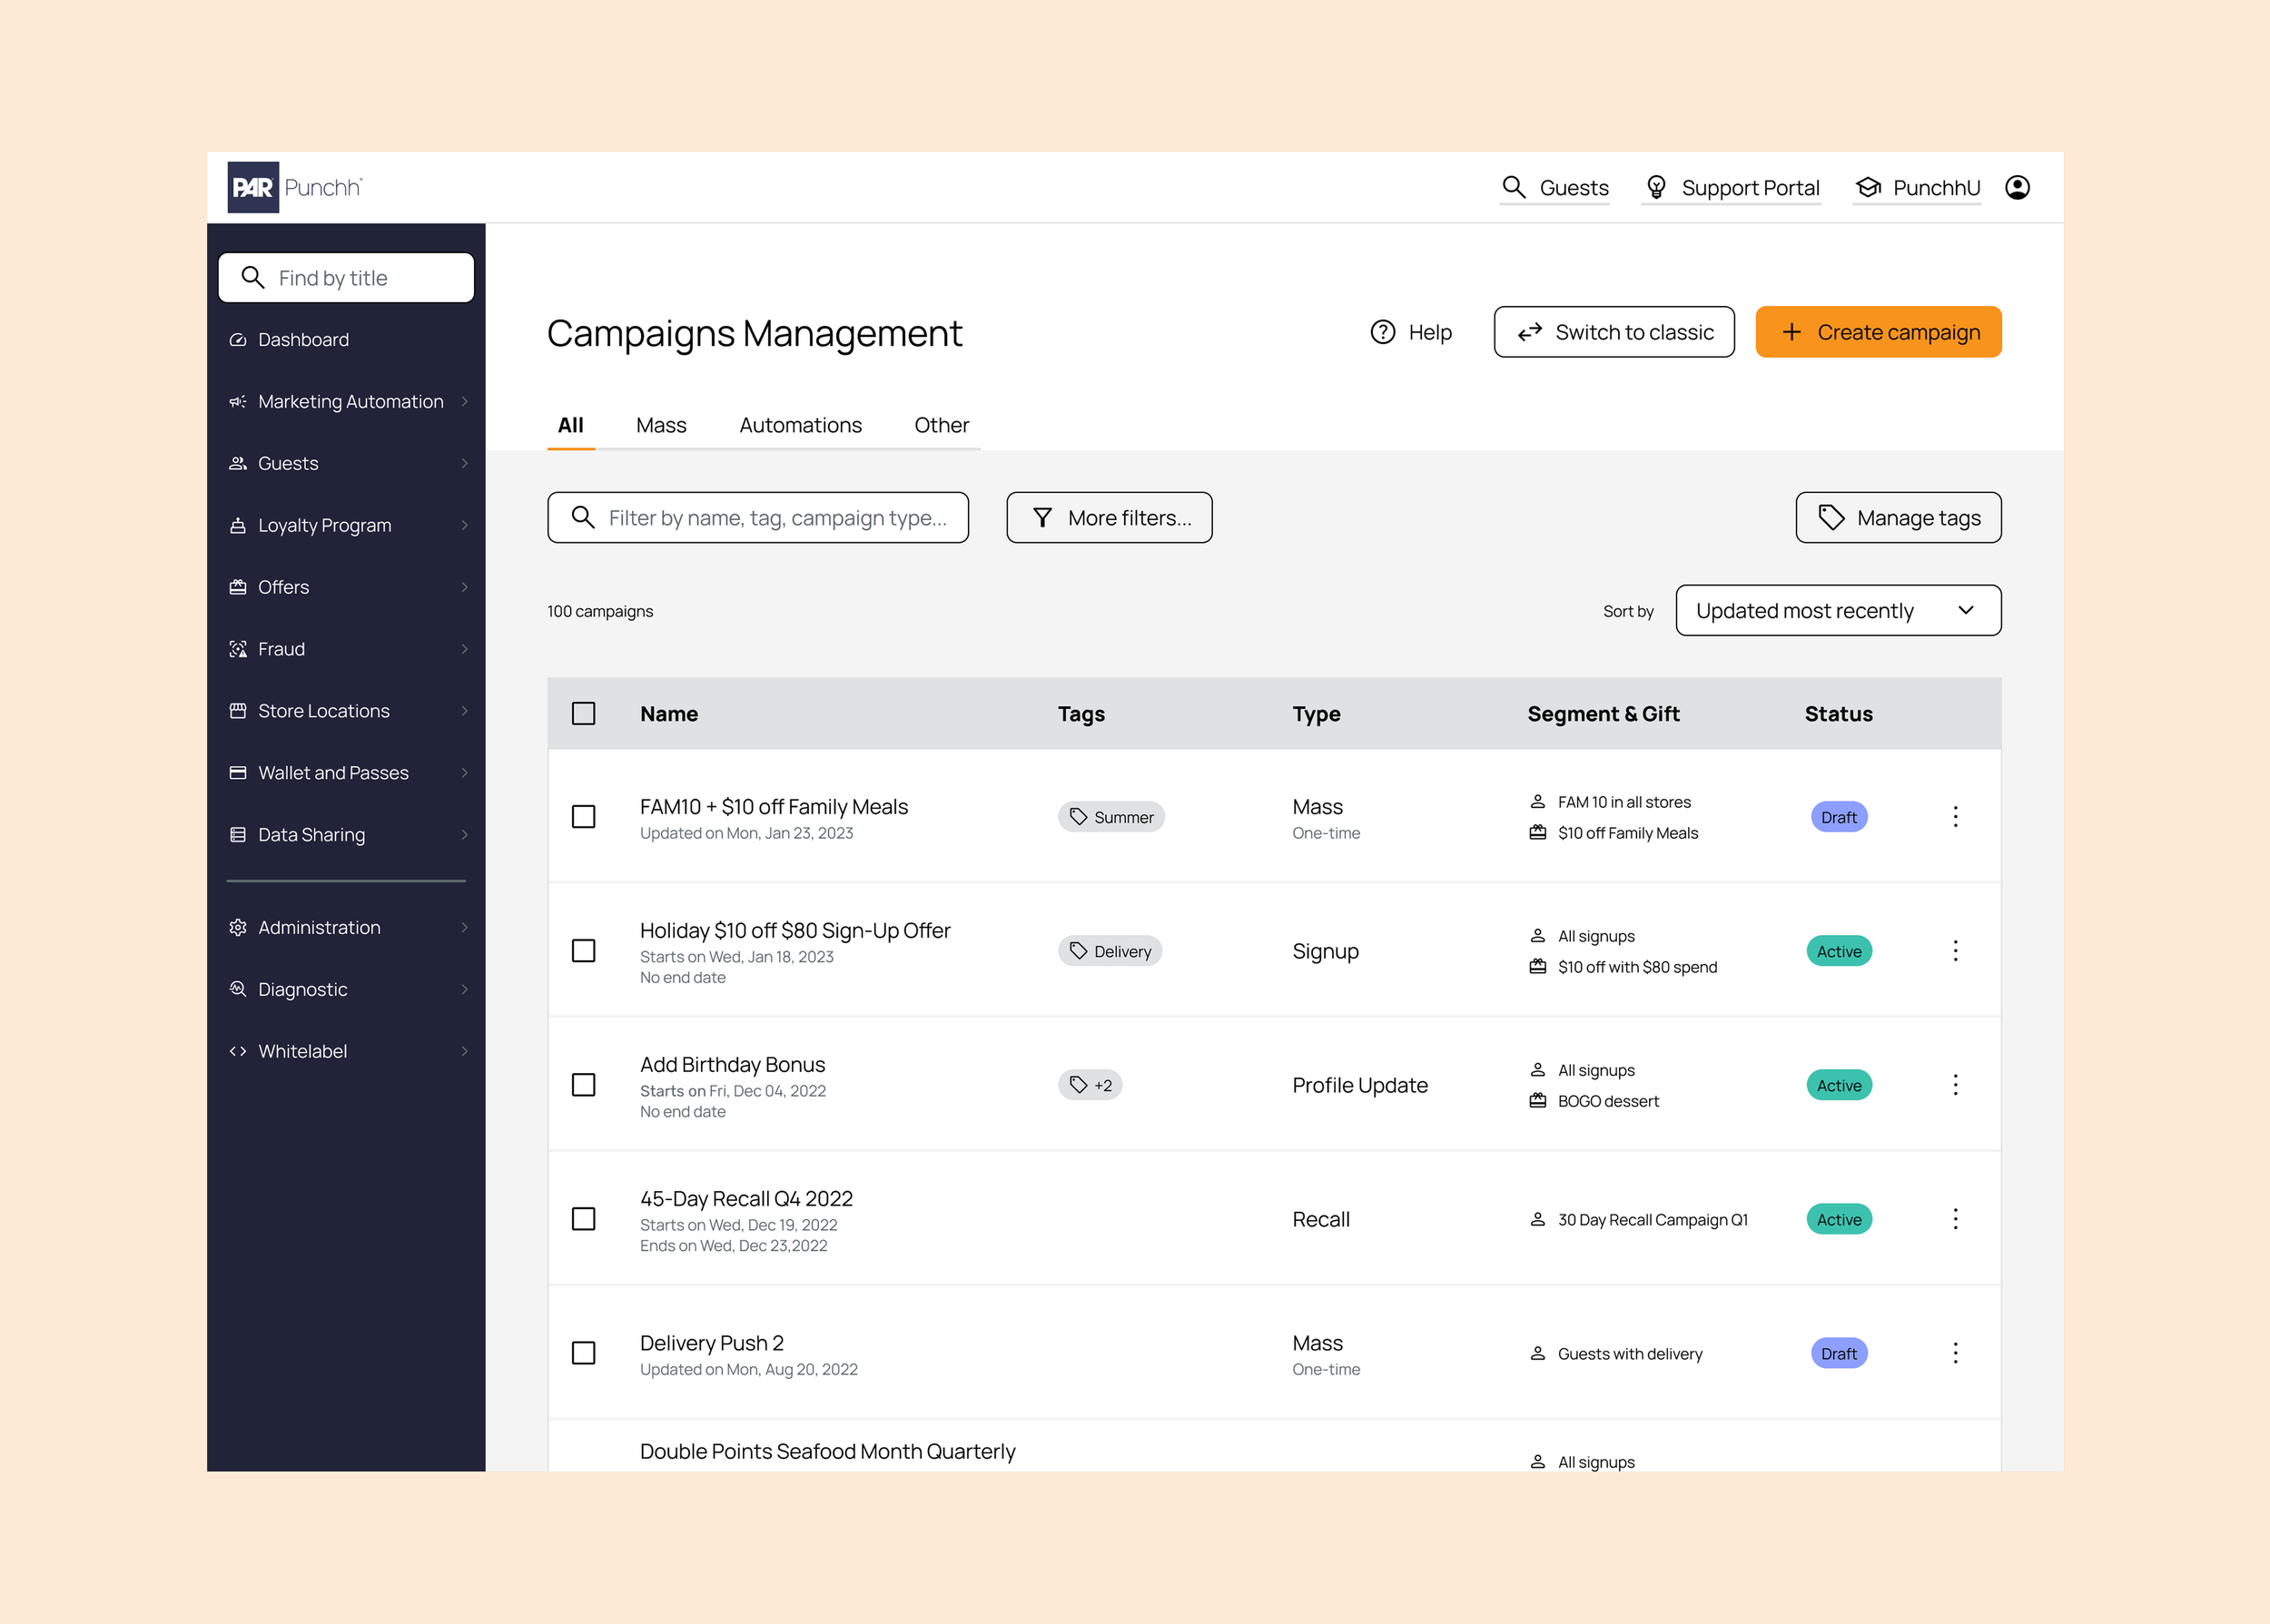
Task: Open three-dot menu for Add Birthday Bonus
Action: 1955,1084
